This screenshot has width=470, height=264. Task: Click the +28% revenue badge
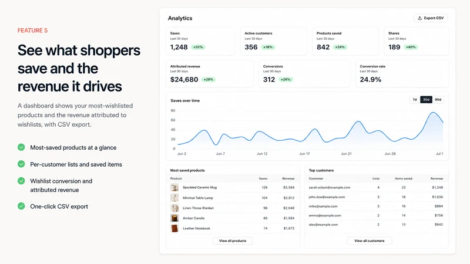pyautogui.click(x=209, y=80)
